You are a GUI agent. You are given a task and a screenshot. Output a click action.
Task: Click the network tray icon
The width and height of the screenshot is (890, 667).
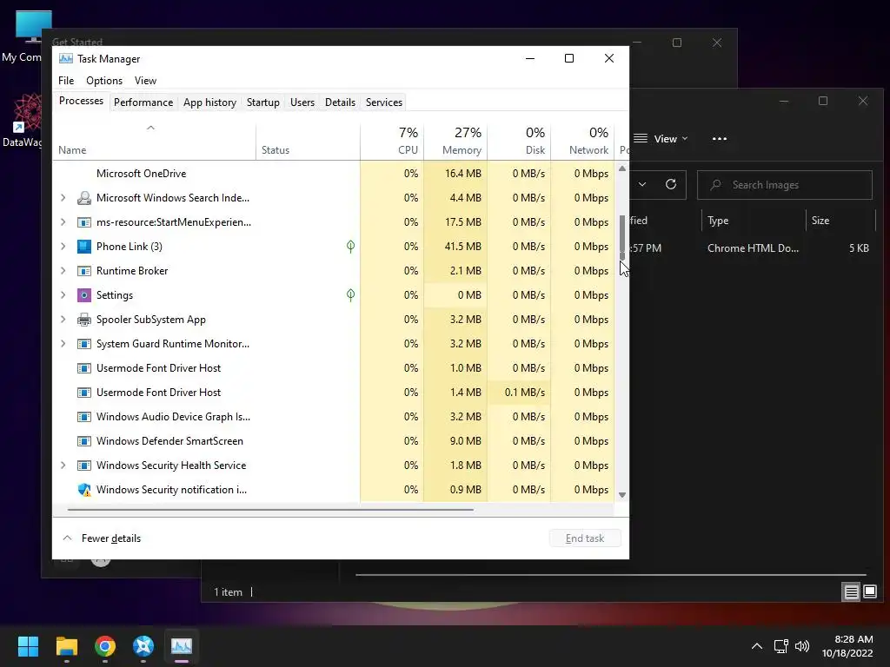(x=781, y=646)
